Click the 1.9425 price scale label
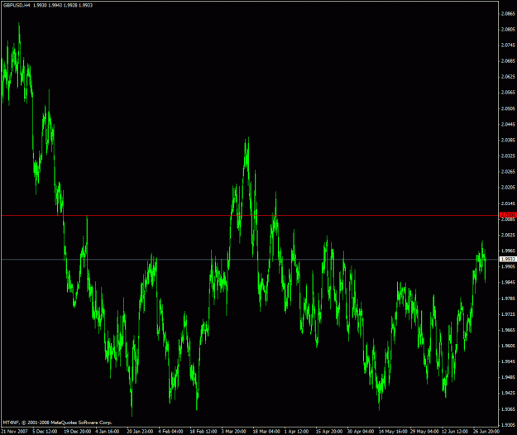This screenshot has height=435, width=517. pyautogui.click(x=508, y=394)
